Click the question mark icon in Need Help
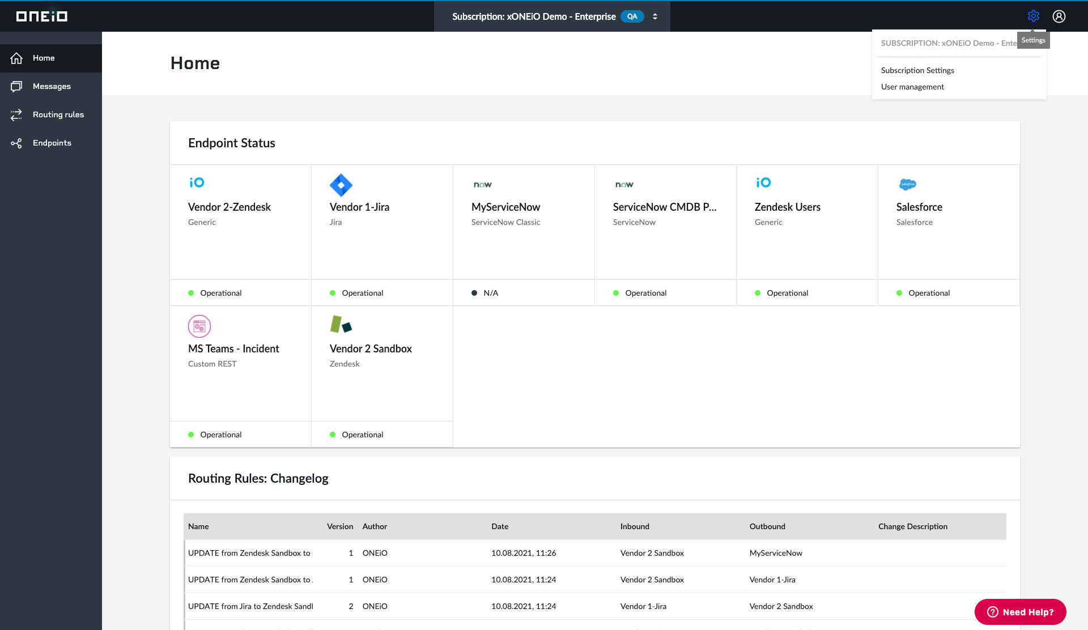The image size is (1088, 630). pyautogui.click(x=992, y=612)
